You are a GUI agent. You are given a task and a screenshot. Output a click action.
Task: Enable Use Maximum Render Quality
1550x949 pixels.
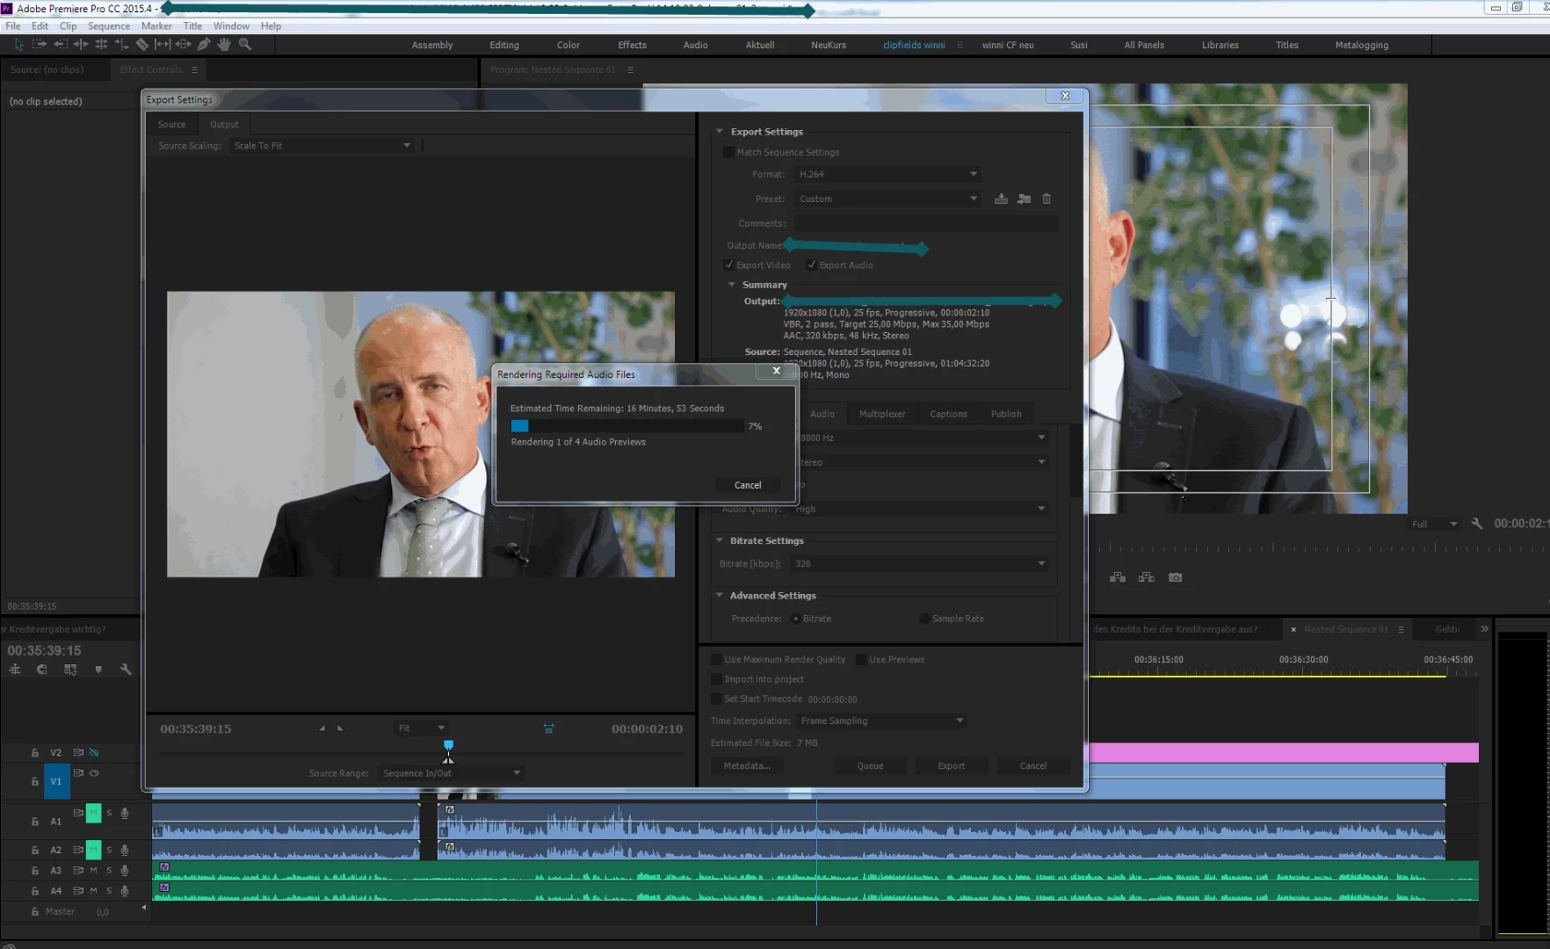716,659
